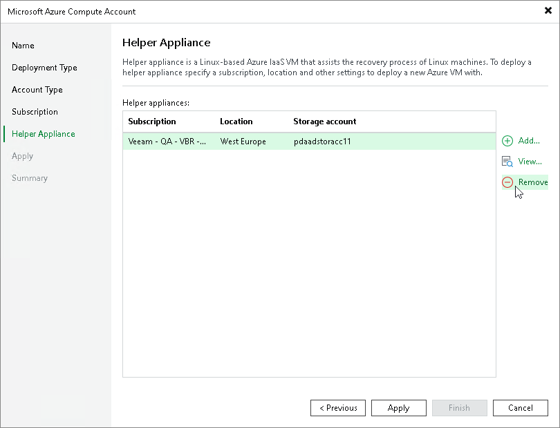Go to the Subscription wizard step
Viewport: 560px width, 428px height.
[x=35, y=112]
